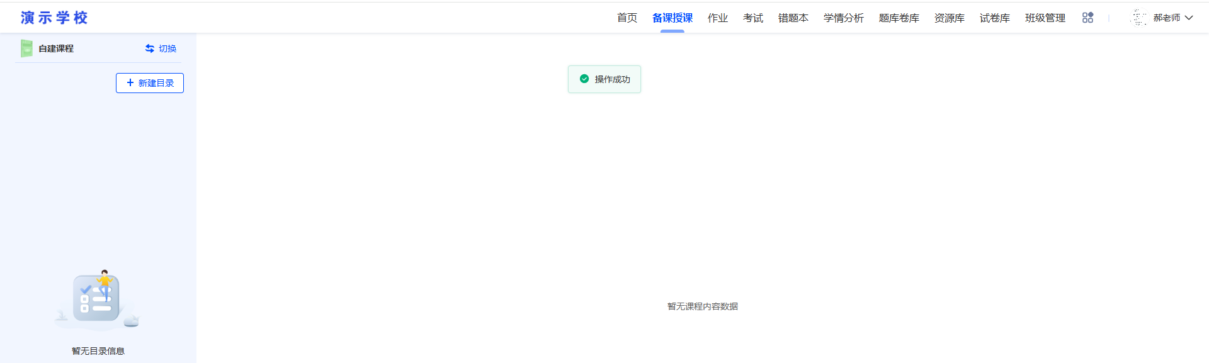This screenshot has height=363, width=1209.
Task: Go to the 首页 tab
Action: 627,18
